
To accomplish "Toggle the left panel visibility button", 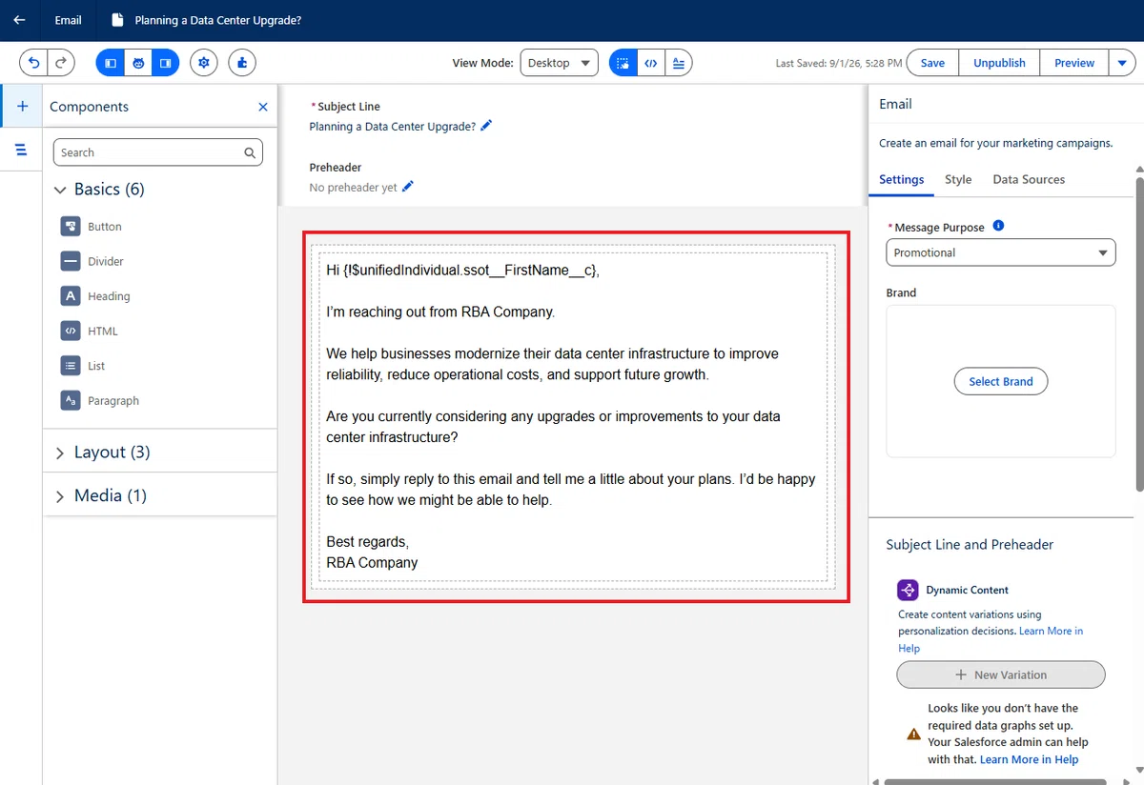I will coord(111,63).
